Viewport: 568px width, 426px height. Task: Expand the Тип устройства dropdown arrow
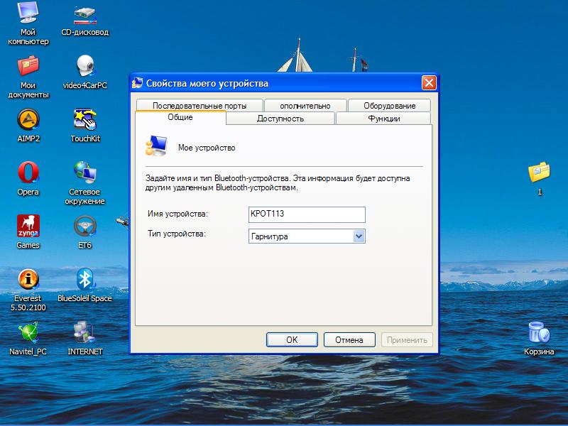pos(359,236)
